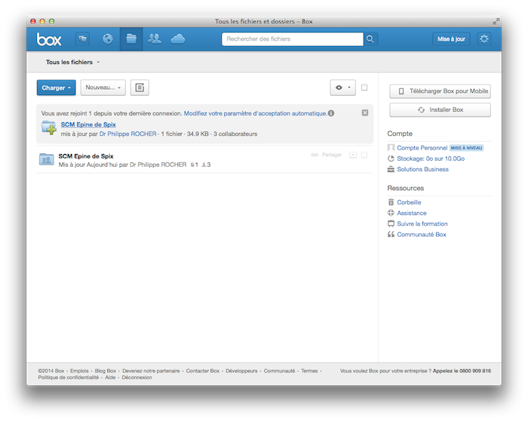528x422 pixels.
Task: Click the Installer Box button
Action: click(x=440, y=110)
